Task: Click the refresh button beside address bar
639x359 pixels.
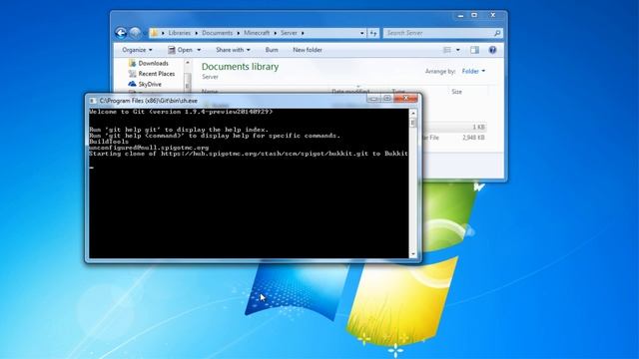Action: pos(373,33)
